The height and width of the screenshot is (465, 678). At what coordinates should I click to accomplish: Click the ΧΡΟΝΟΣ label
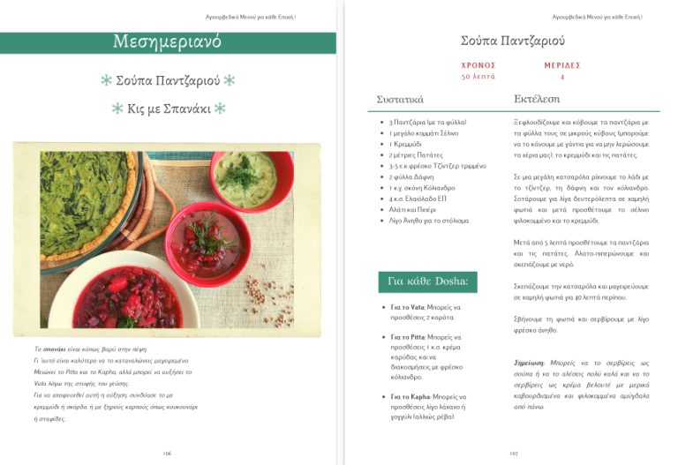tap(478, 65)
